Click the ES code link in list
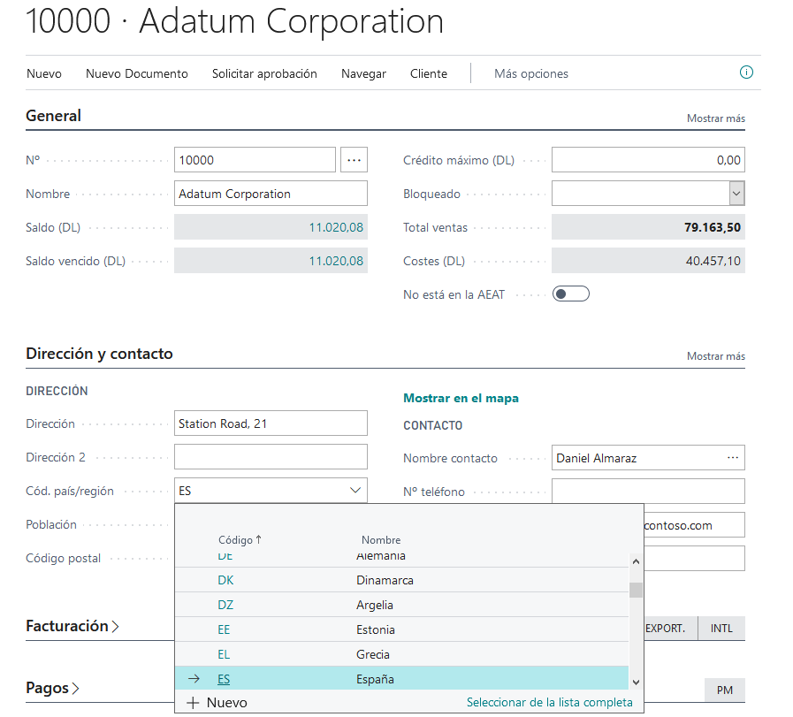The height and width of the screenshot is (717, 793). pyautogui.click(x=224, y=679)
